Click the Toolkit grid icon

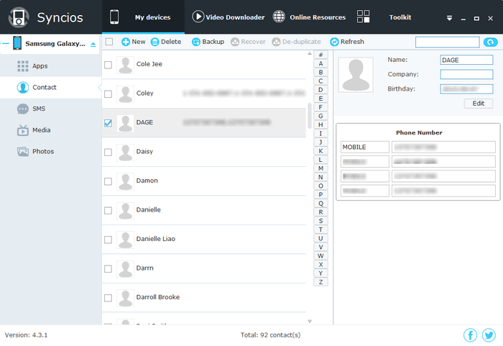coord(363,17)
